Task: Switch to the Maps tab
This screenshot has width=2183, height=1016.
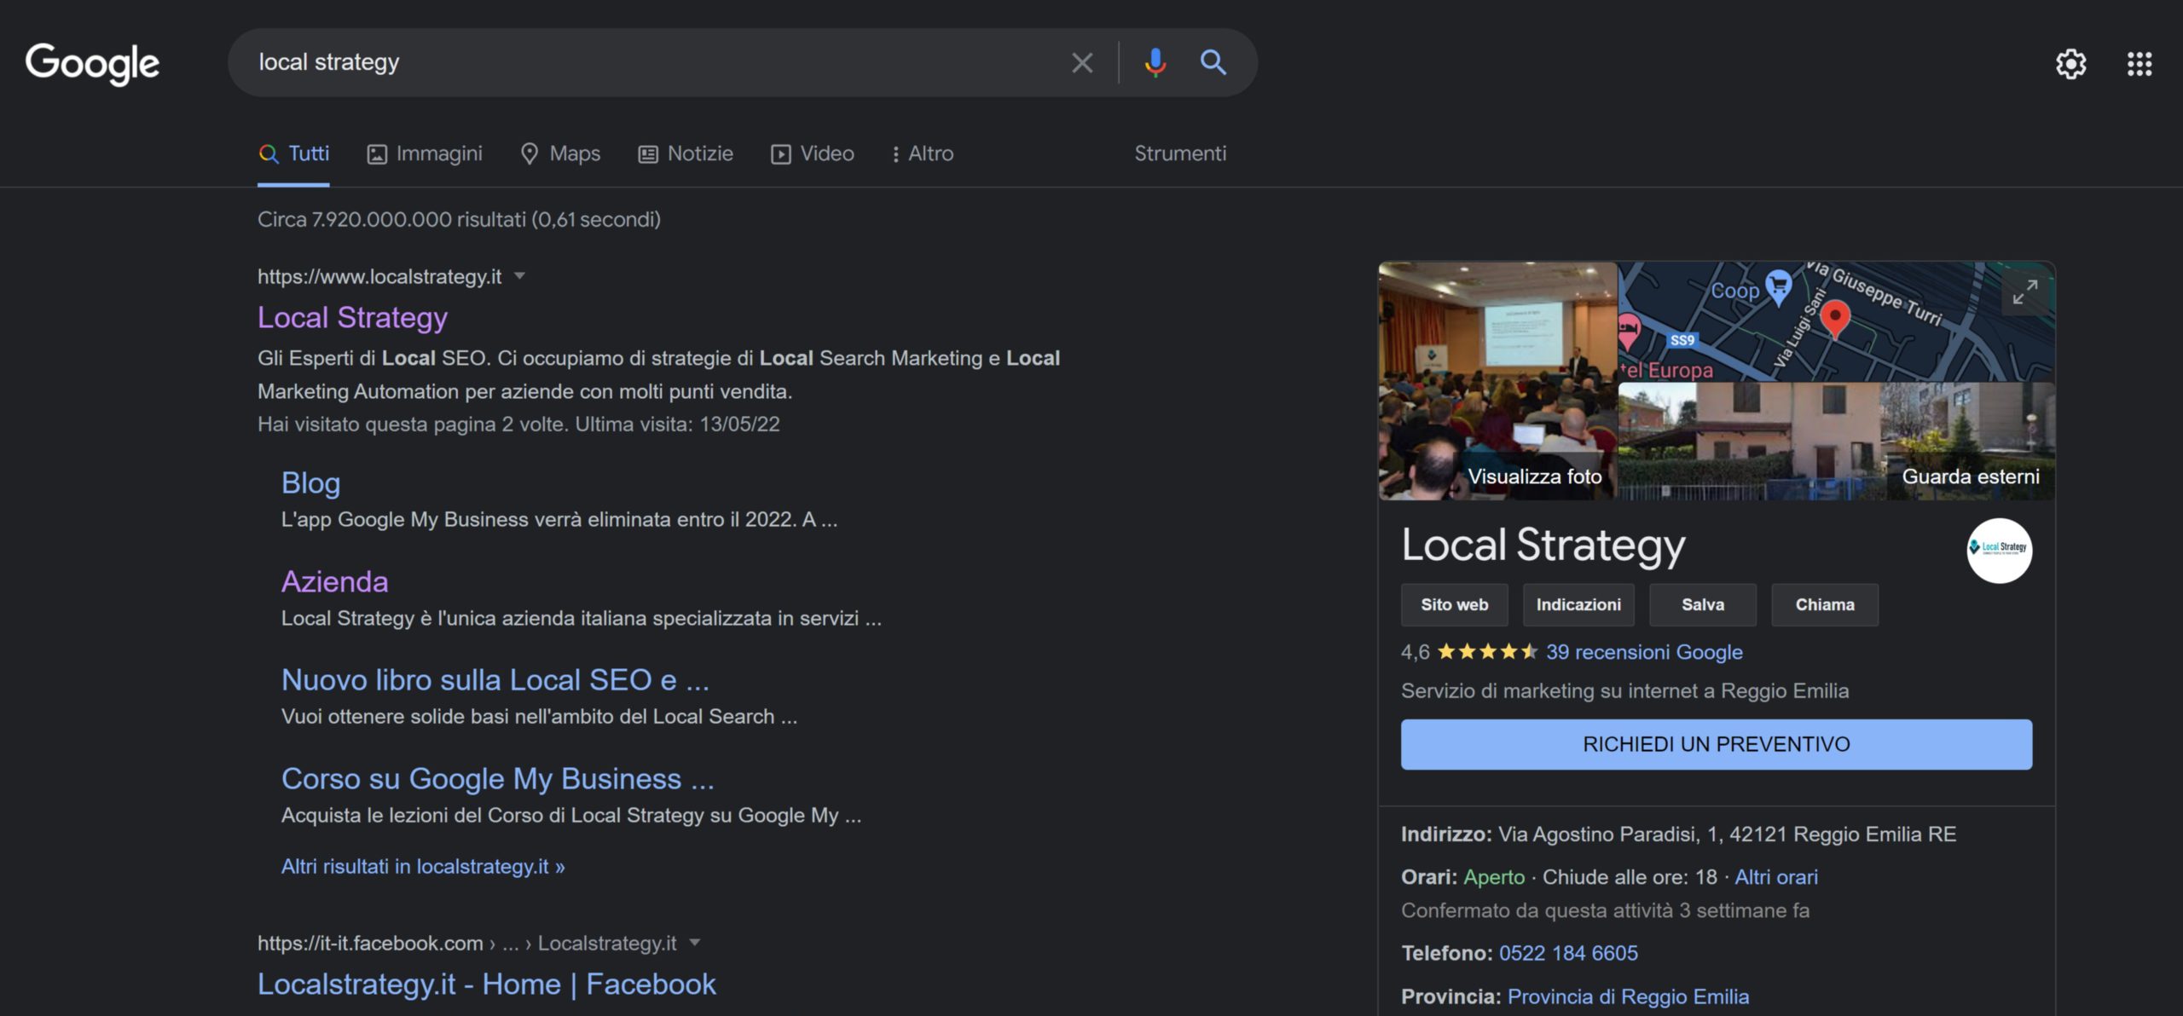Action: (x=560, y=153)
